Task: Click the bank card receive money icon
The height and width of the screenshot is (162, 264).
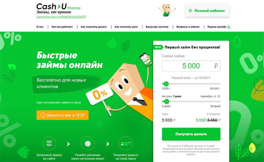Action: click(126, 143)
